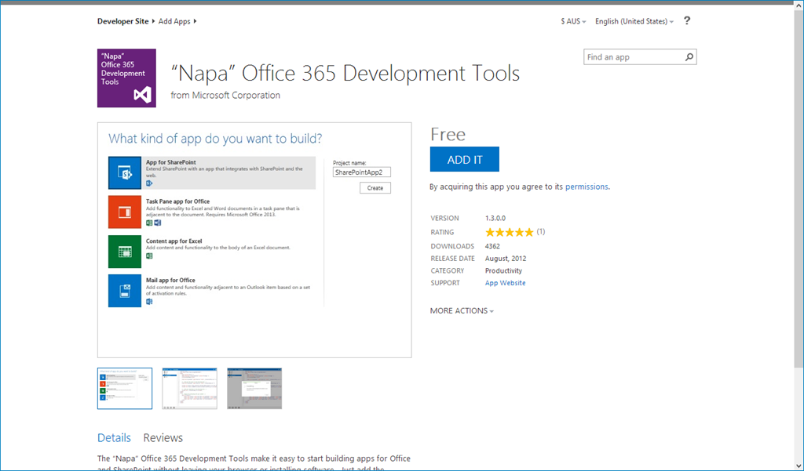Open help via question mark icon
This screenshot has height=471, width=804.
pyautogui.click(x=687, y=21)
